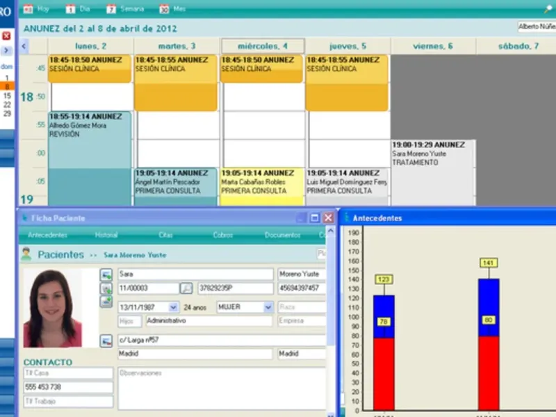This screenshot has width=556, height=417.
Task: Edit city field Madrid
Action: point(195,354)
